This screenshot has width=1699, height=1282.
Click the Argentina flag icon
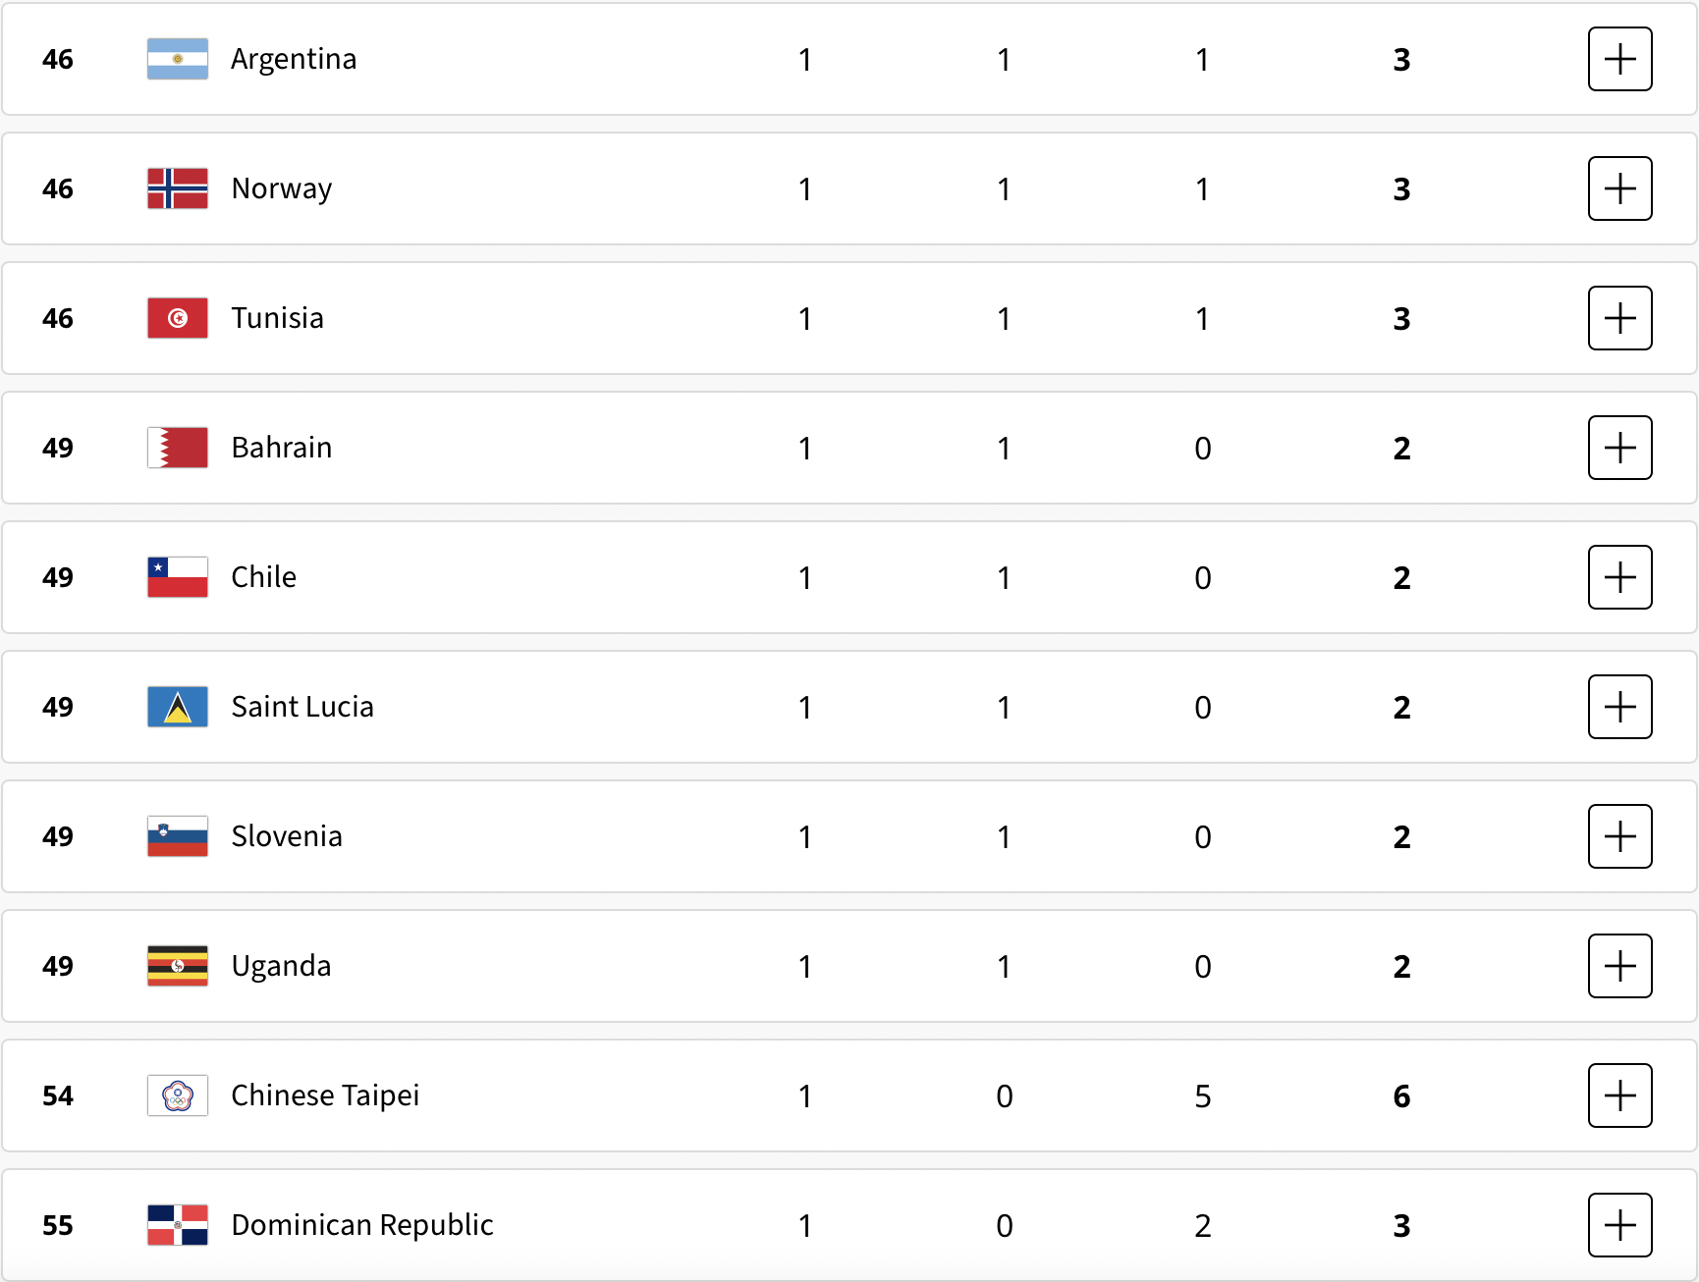[x=178, y=59]
